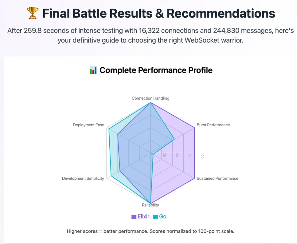The width and height of the screenshot is (297, 244).
Task: Click the Burst Performance axis label
Action: pyautogui.click(x=213, y=125)
